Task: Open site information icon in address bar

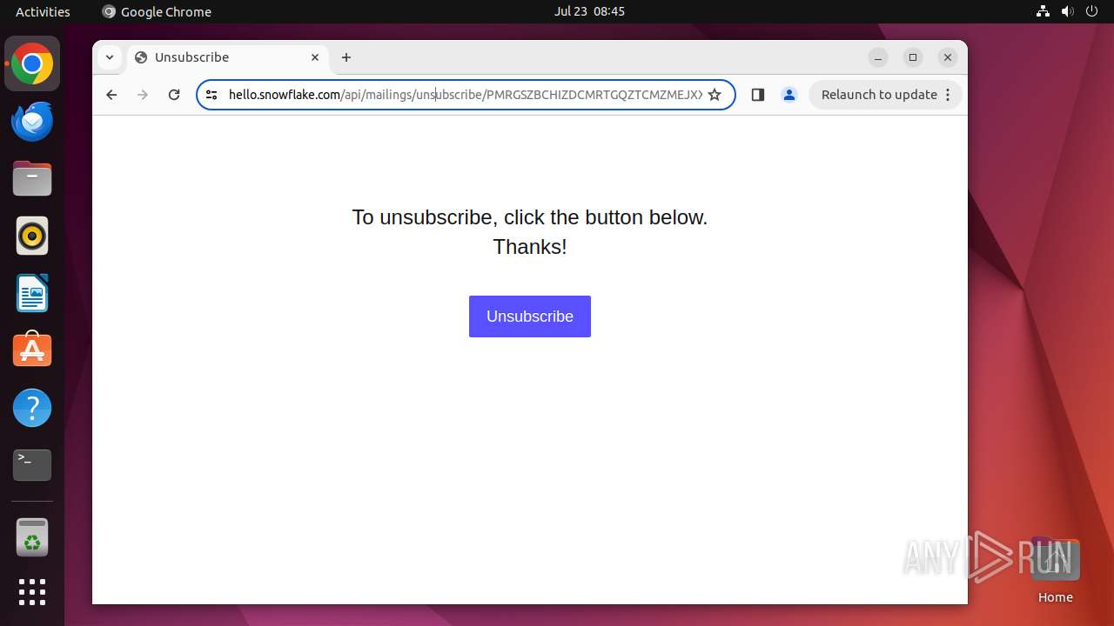Action: pyautogui.click(x=211, y=95)
